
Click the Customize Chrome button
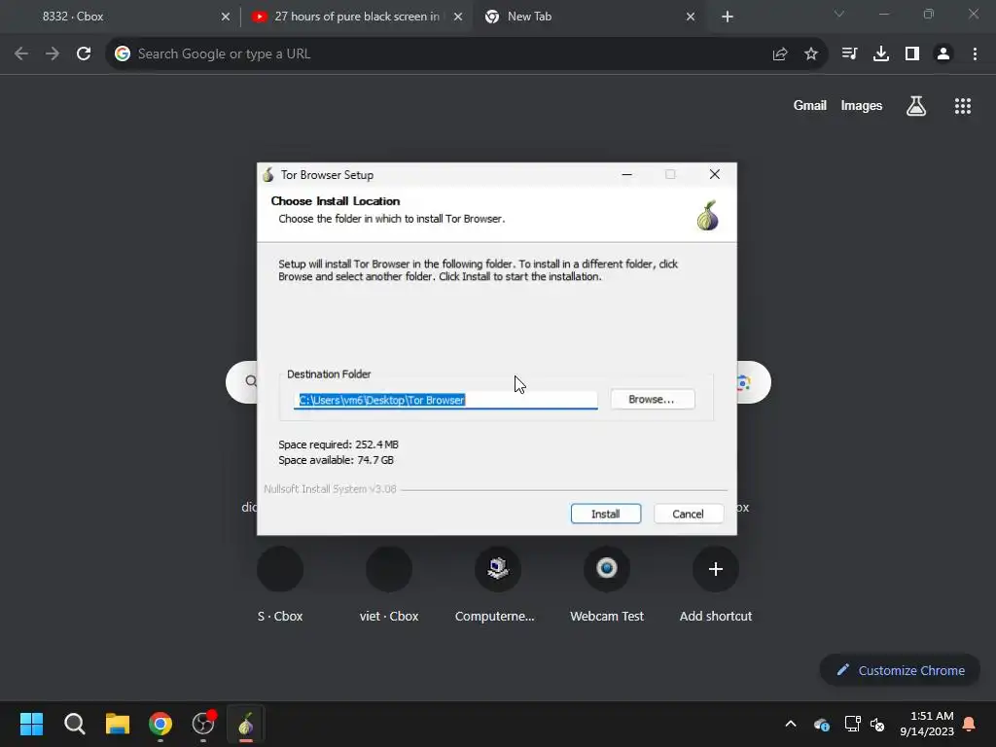tap(900, 670)
